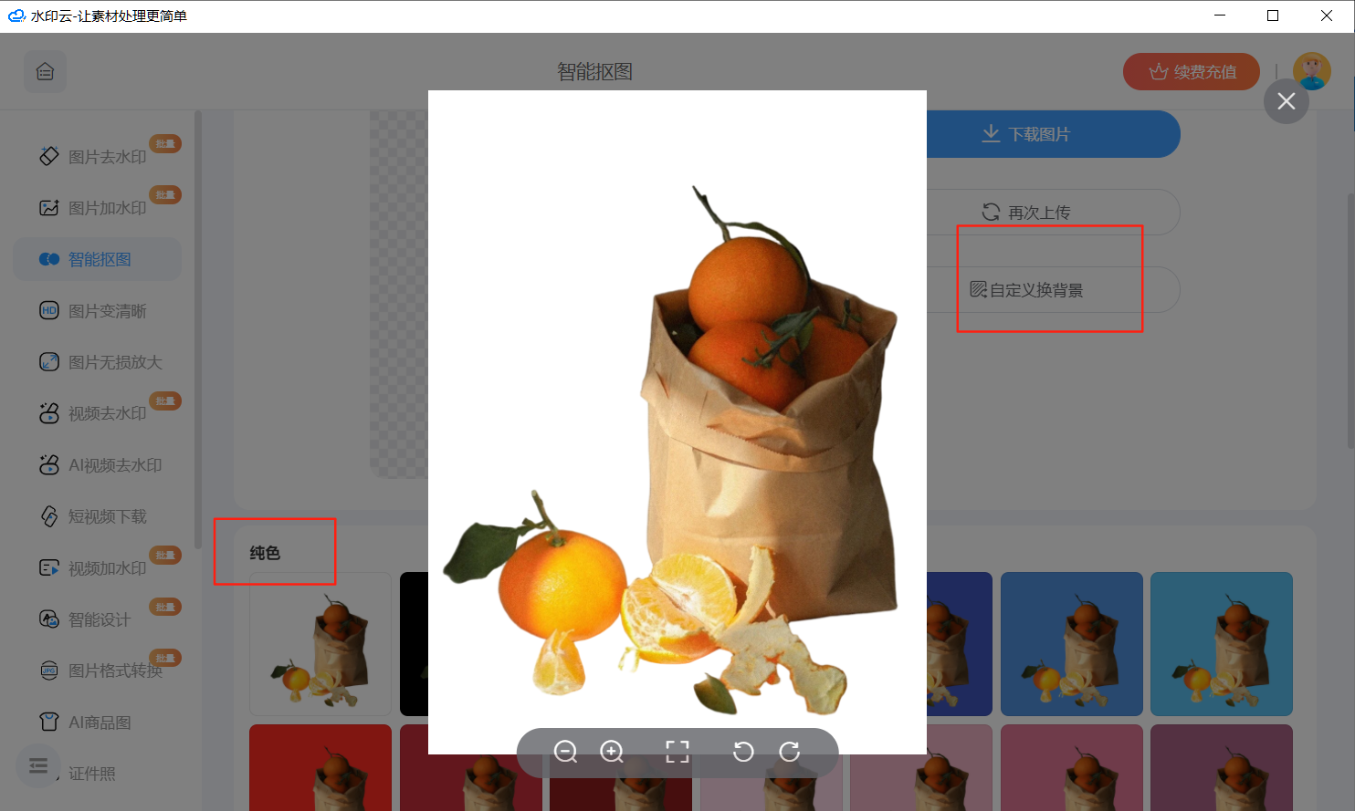Rotate preview image clockwise
This screenshot has height=811, width=1355.
[789, 752]
